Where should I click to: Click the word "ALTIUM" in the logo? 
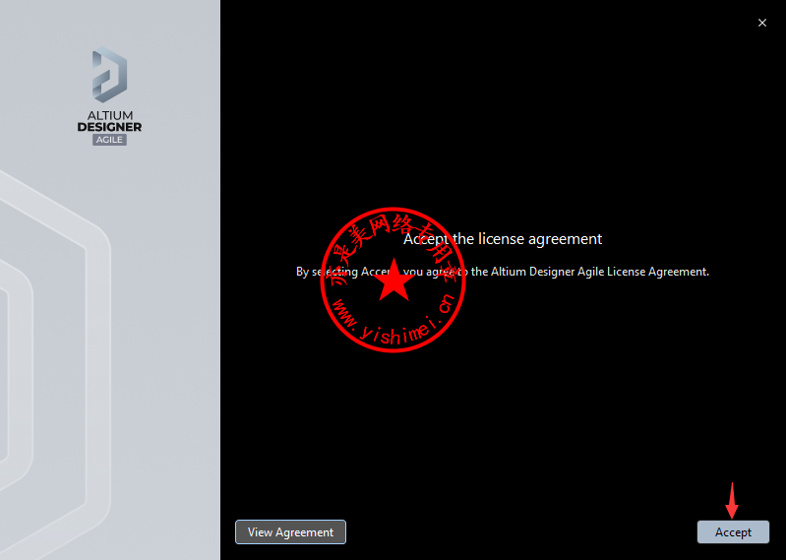[109, 115]
